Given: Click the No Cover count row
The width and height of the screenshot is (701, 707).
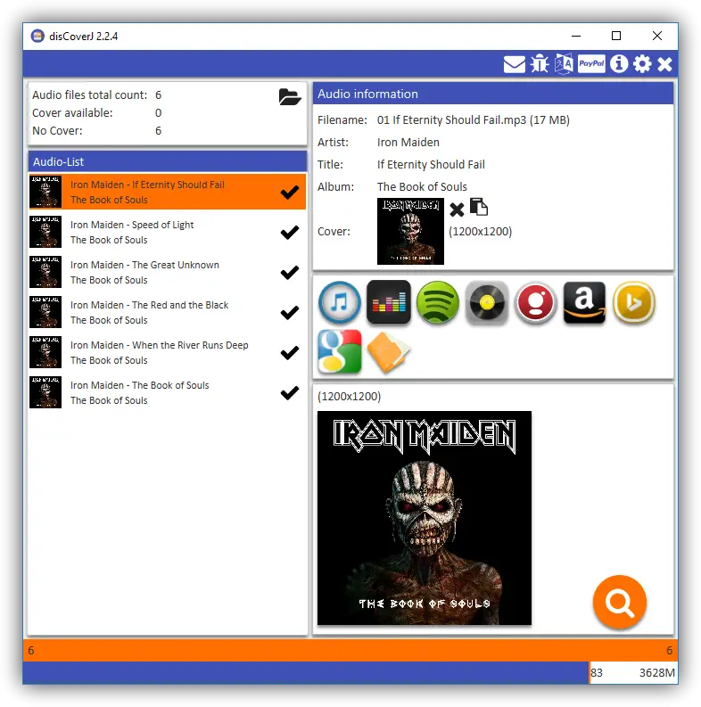Looking at the screenshot, I should [96, 131].
